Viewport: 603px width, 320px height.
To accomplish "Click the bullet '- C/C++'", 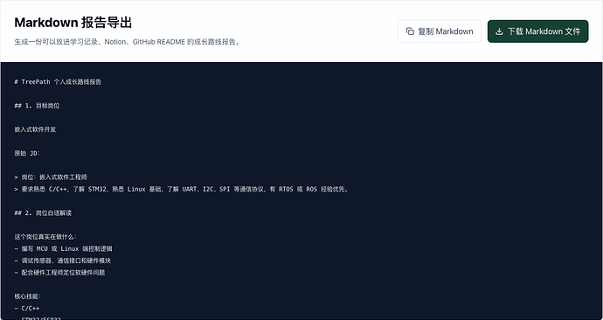I will pyautogui.click(x=27, y=309).
